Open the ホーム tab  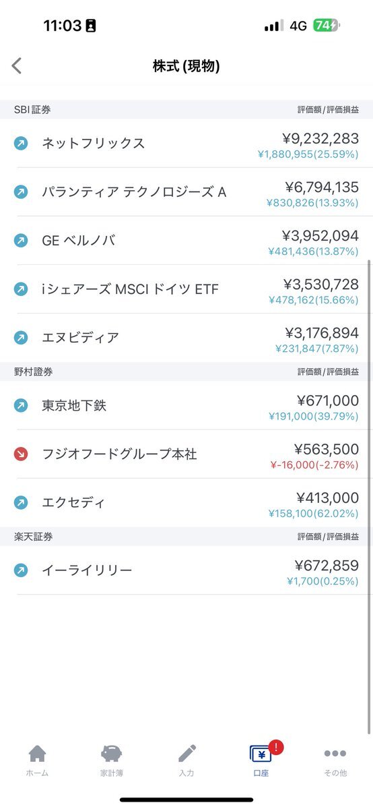37,760
